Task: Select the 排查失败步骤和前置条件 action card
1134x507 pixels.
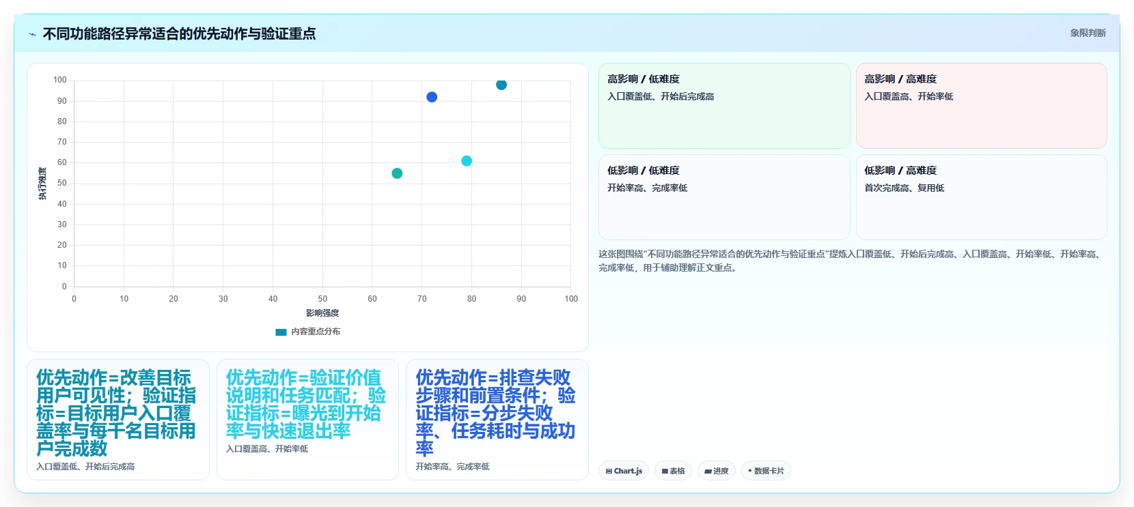Action: [x=497, y=420]
